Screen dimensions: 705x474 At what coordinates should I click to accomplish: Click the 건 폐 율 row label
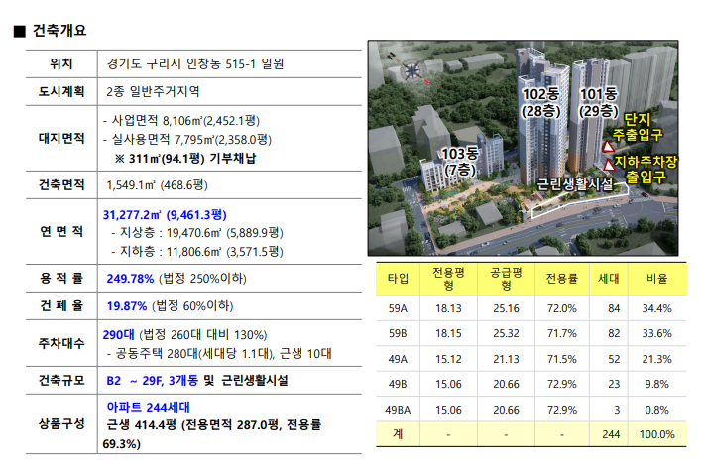point(61,306)
